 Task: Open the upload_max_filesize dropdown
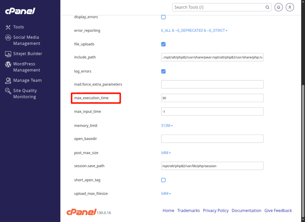166,194
